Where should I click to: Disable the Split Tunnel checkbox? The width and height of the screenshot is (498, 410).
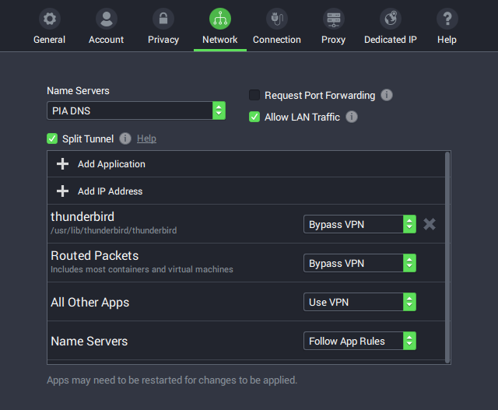(x=52, y=138)
